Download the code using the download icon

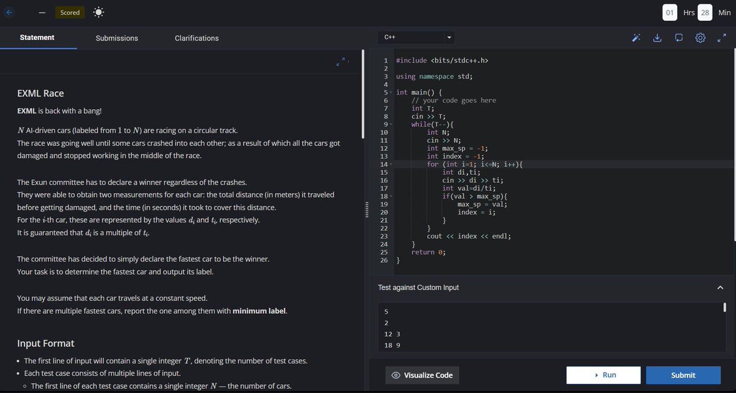tap(657, 37)
